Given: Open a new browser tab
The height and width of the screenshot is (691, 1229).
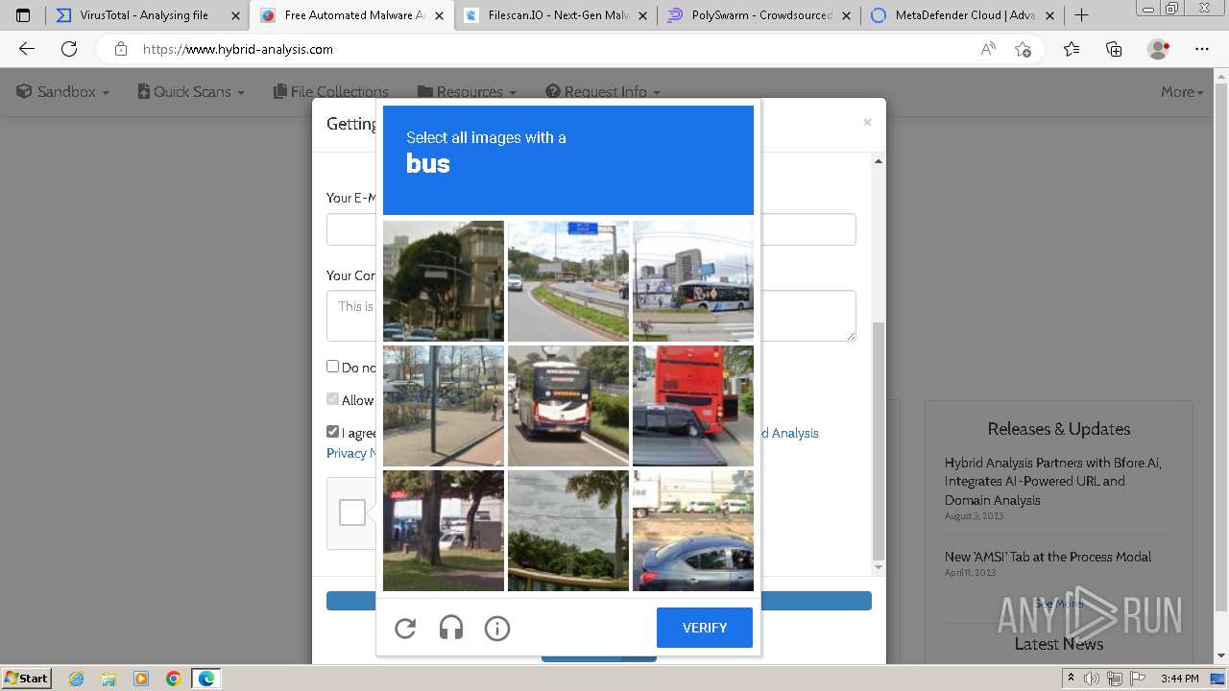Looking at the screenshot, I should (1081, 15).
